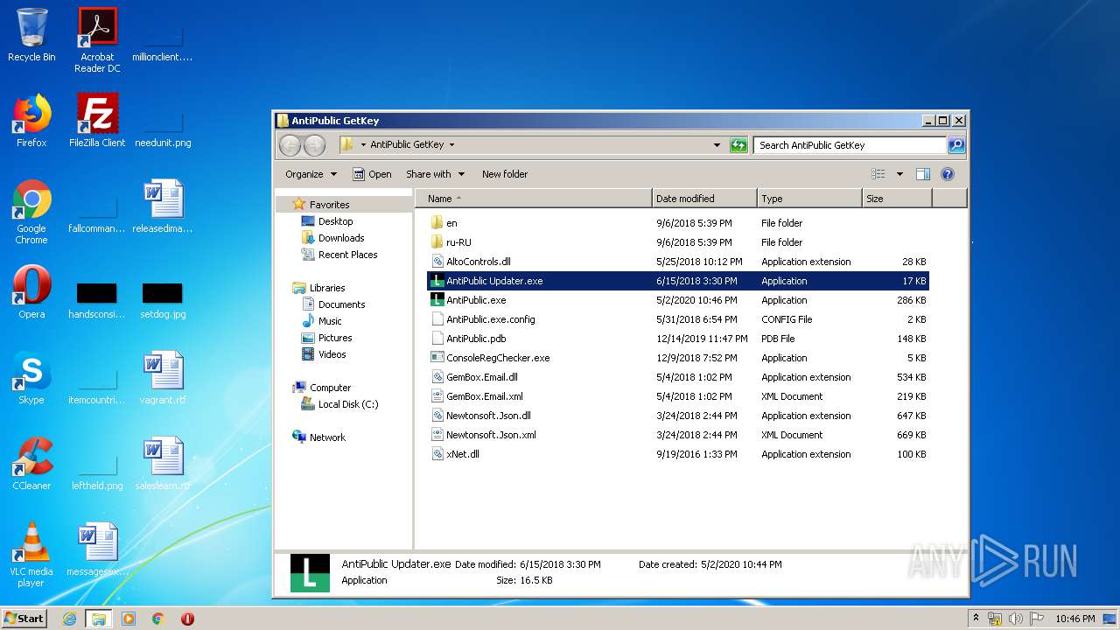The height and width of the screenshot is (630, 1120).
Task: Select the AntiPublic Updater.exe file icon
Action: click(438, 281)
